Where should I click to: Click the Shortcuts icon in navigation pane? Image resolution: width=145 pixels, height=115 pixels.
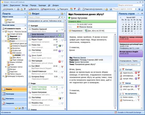(x=23, y=108)
